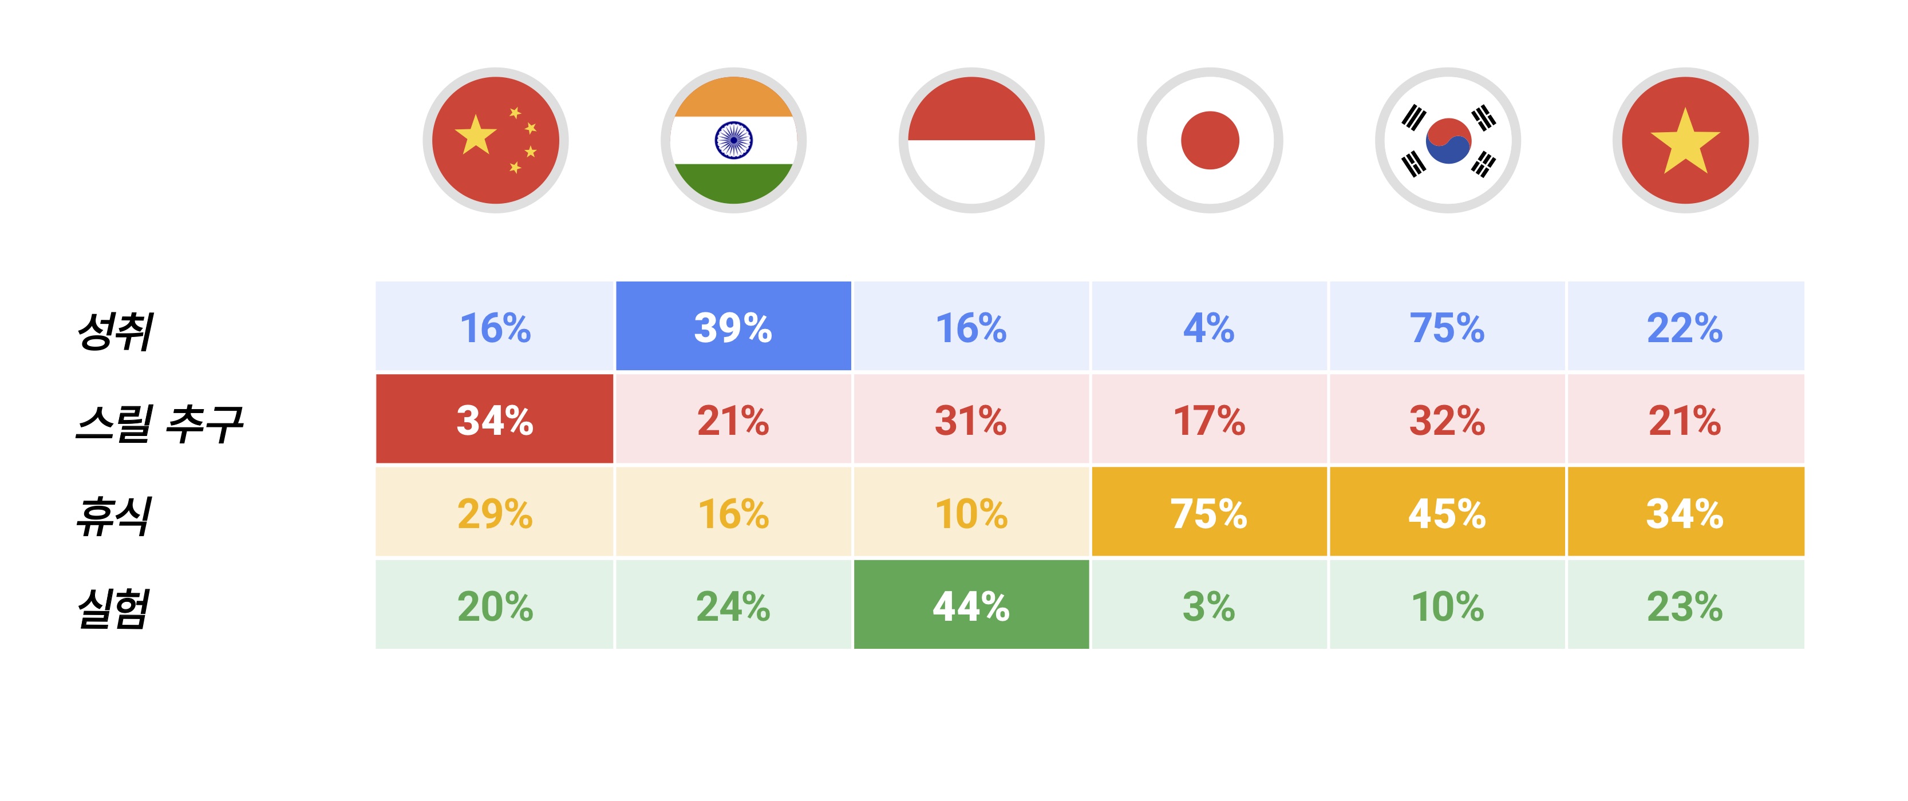Click the 3% cell in 실험 row
This screenshot has width=1908, height=801.
(1210, 605)
